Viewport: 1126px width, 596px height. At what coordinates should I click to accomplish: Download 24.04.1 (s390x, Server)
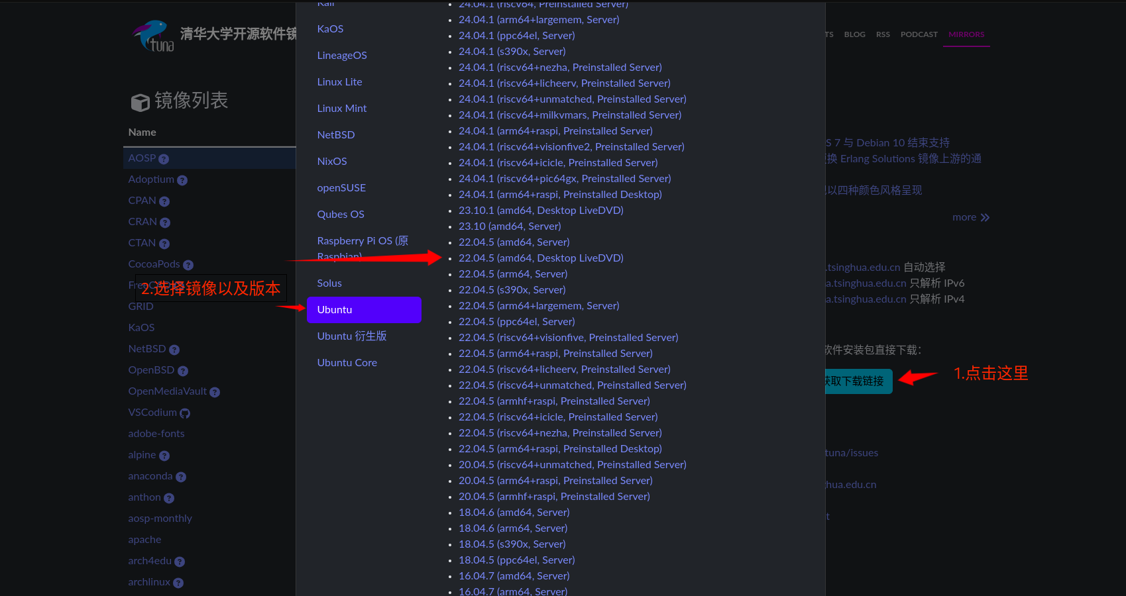pyautogui.click(x=512, y=52)
